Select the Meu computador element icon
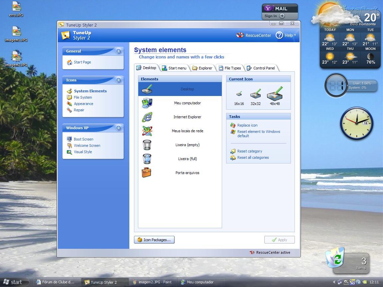Viewport: 383px width, 287px height. (x=147, y=103)
